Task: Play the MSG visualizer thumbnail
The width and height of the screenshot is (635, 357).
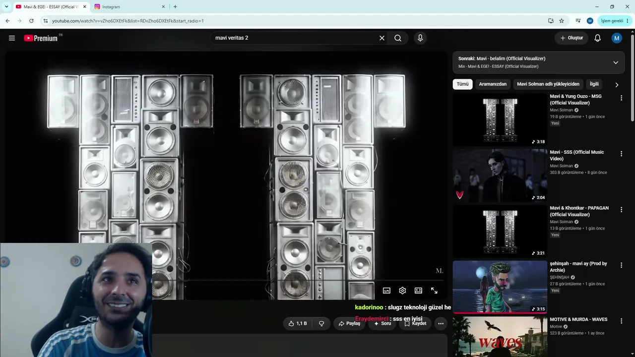Action: click(x=500, y=119)
